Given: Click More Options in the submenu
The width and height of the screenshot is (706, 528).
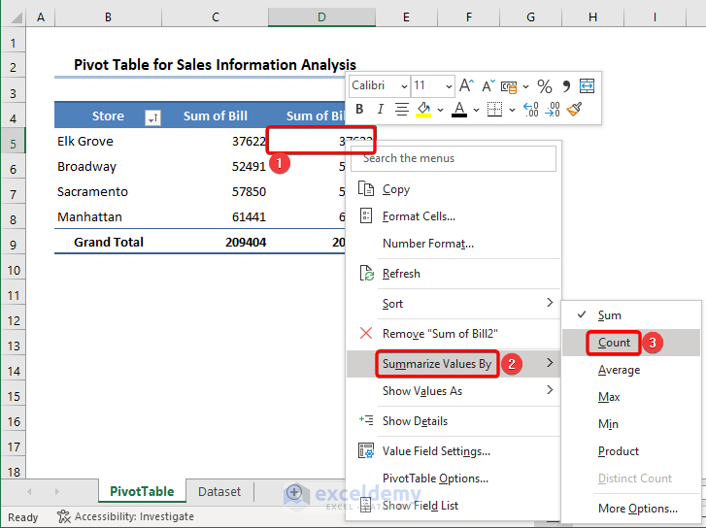Looking at the screenshot, I should click(x=637, y=508).
